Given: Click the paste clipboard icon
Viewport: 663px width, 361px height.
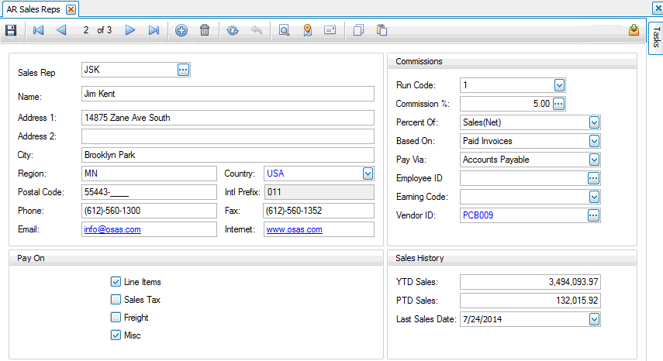Looking at the screenshot, I should (382, 30).
